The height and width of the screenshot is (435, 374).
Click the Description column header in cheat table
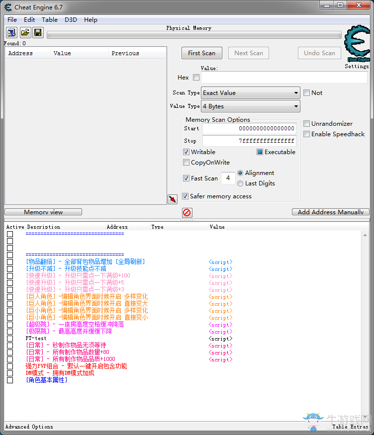[x=65, y=227]
